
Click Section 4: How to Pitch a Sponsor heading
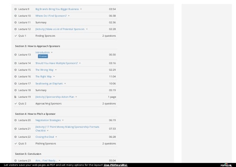pyautogui.click(x=35, y=114)
